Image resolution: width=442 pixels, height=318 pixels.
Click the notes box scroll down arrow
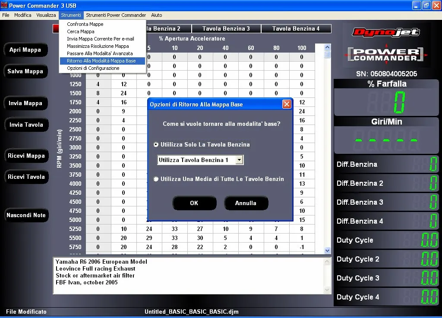point(327,290)
